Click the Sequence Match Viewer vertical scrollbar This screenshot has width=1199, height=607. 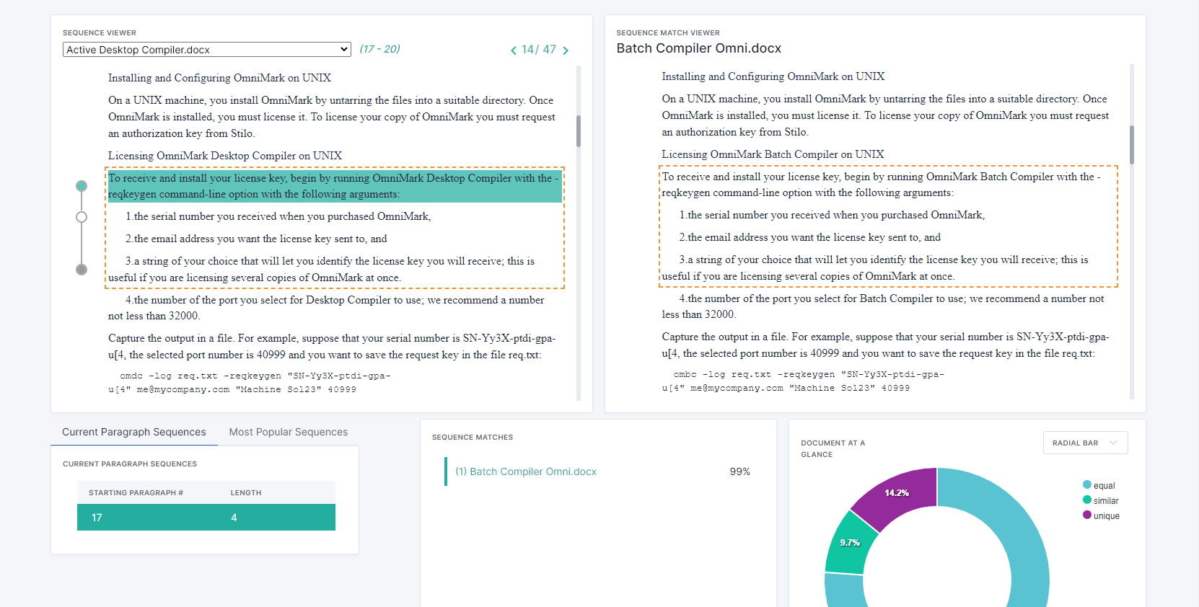click(x=1132, y=145)
